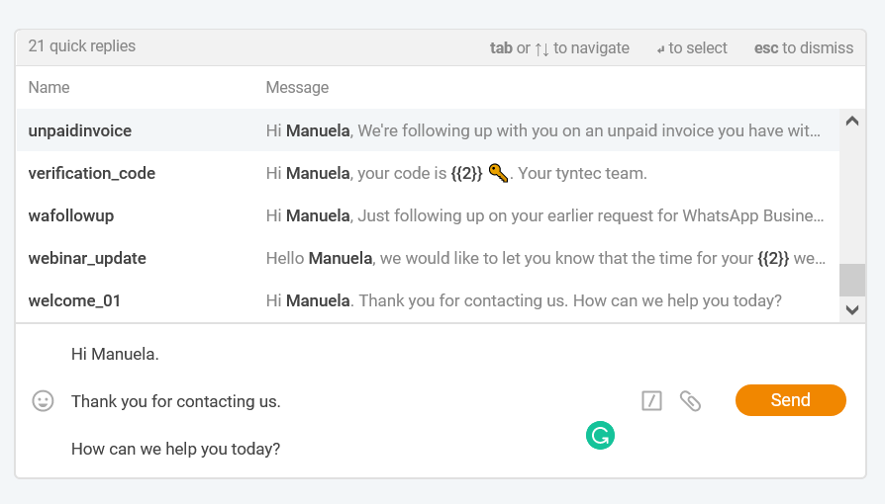Click the scroll down arrow in list

(852, 309)
